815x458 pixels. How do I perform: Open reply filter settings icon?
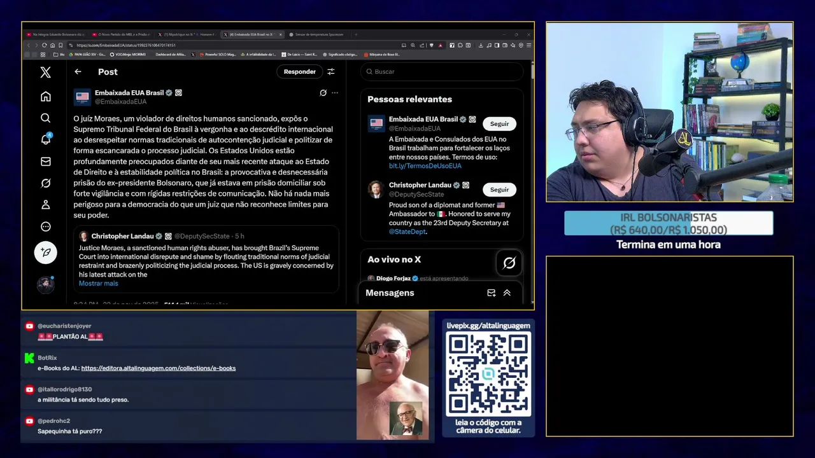coord(331,72)
